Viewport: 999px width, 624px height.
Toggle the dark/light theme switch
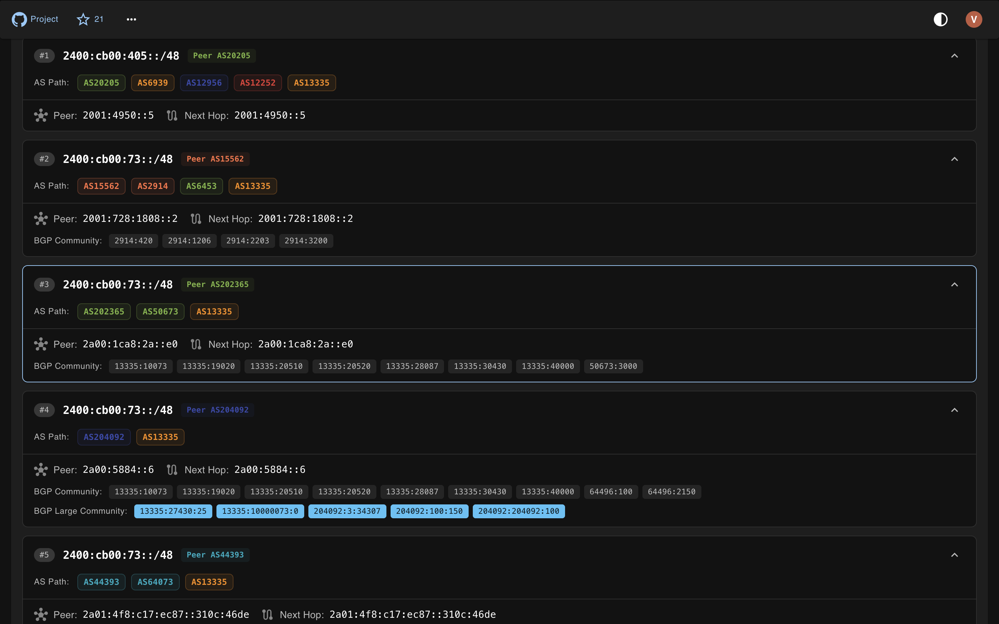940,19
